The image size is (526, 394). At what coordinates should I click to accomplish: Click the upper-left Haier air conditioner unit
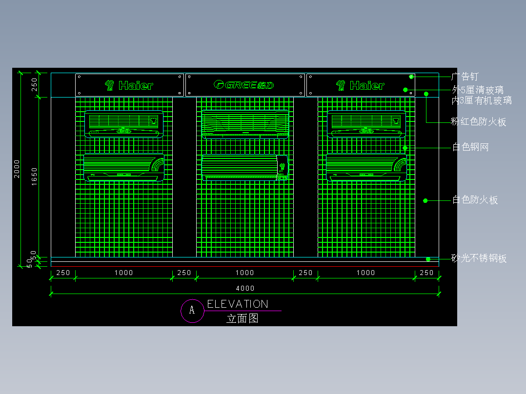click(x=124, y=124)
